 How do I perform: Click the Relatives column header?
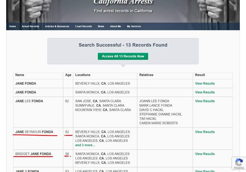pyautogui.click(x=146, y=75)
